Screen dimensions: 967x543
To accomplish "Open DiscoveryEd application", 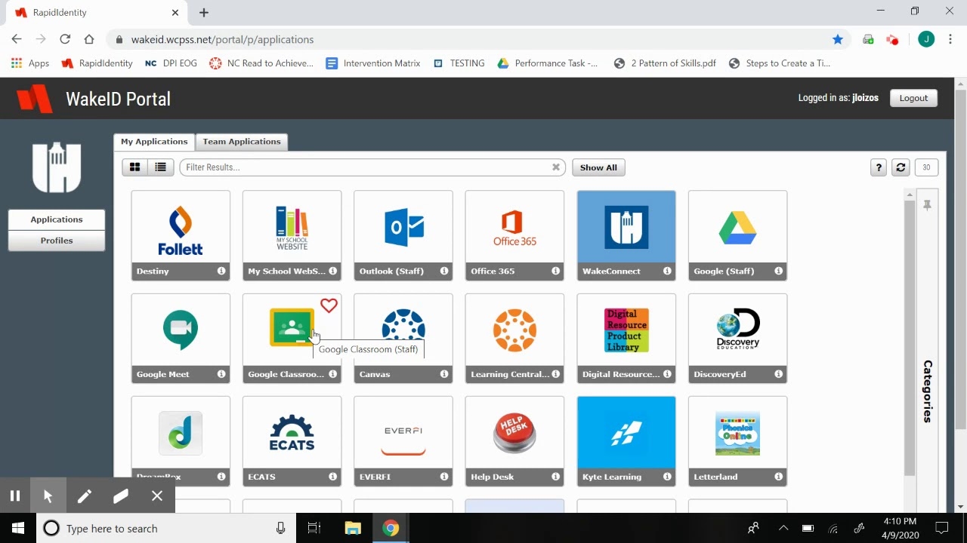I will 737,330.
